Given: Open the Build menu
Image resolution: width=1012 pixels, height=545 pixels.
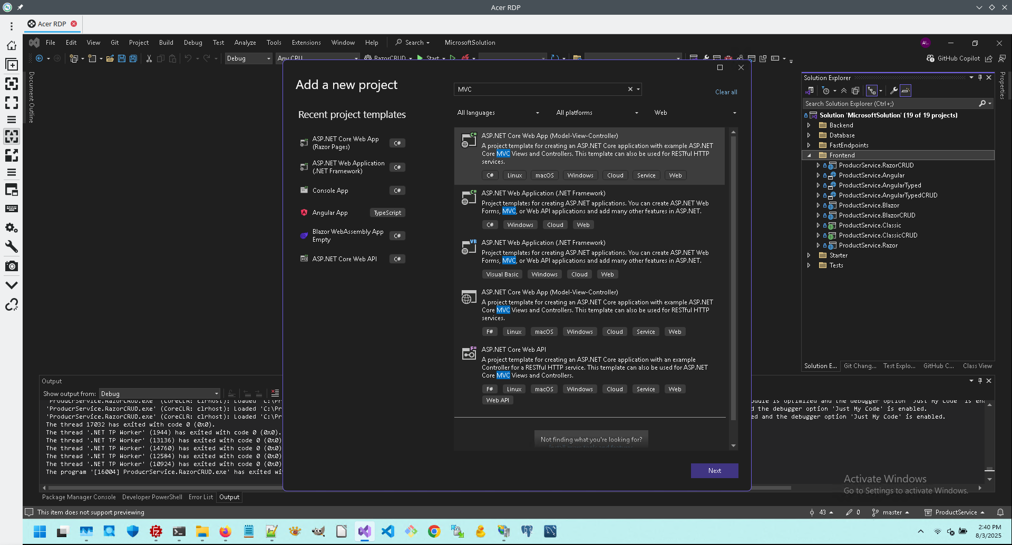Looking at the screenshot, I should click(x=166, y=43).
